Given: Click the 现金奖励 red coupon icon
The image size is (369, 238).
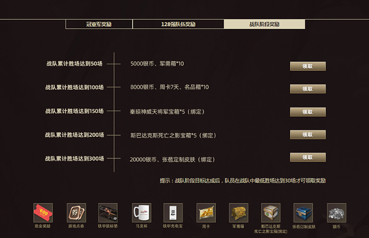Looking at the screenshot, I should click(x=43, y=213).
